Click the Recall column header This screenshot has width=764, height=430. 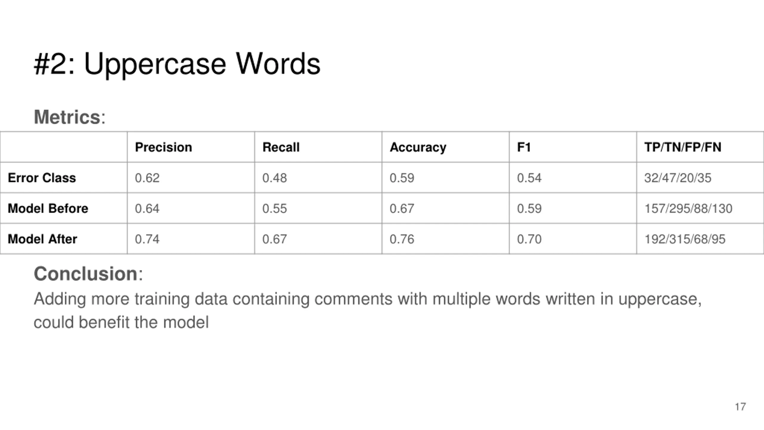click(x=281, y=147)
